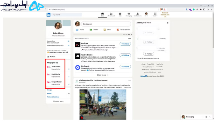Open the Recommended for you options menu

coord(129,38)
